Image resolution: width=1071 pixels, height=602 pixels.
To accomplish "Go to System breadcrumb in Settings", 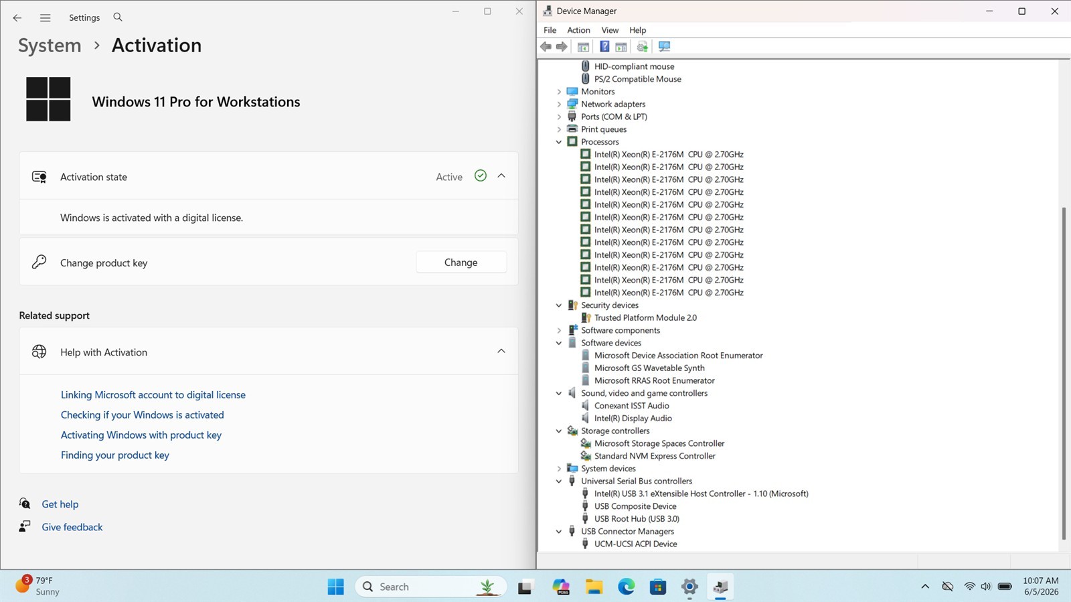I will coord(50,46).
